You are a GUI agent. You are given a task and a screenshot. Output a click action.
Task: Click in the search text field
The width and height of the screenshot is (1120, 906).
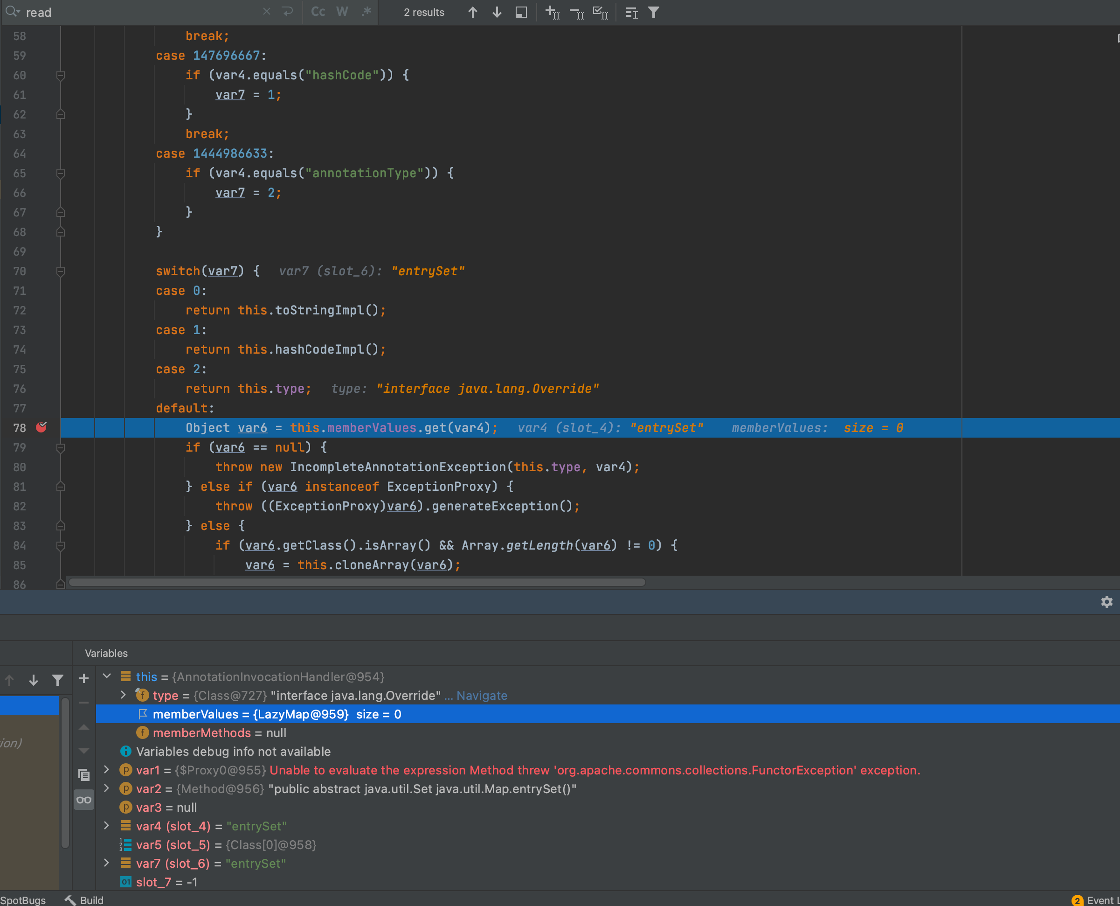[x=141, y=12]
